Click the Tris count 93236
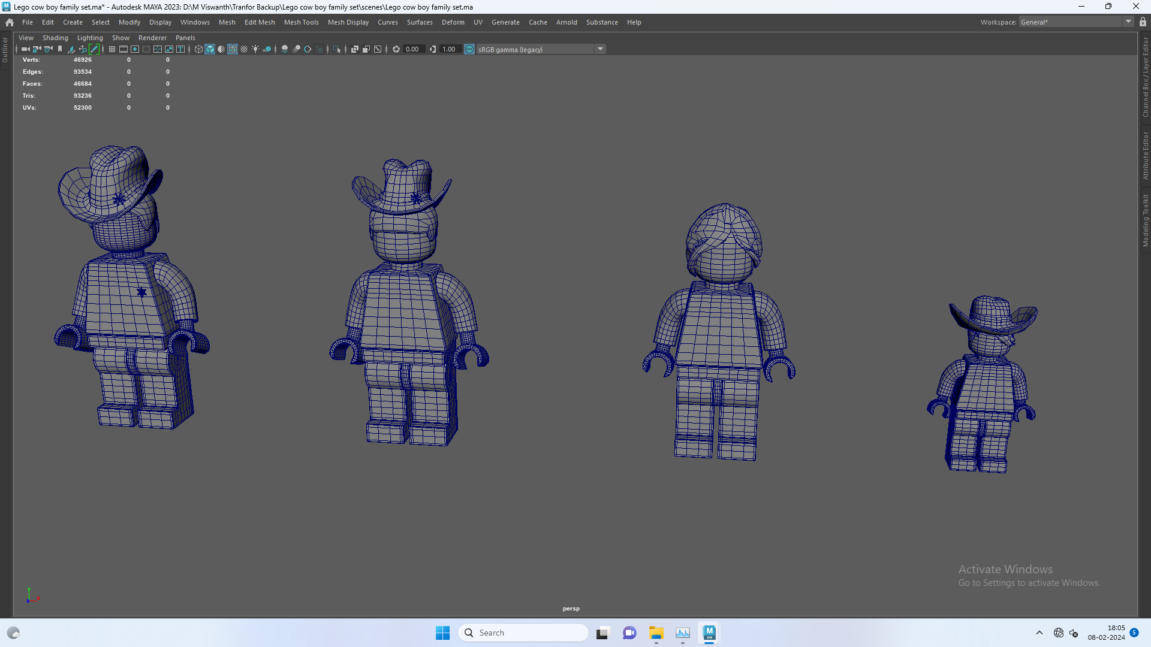The height and width of the screenshot is (647, 1151). click(x=83, y=96)
